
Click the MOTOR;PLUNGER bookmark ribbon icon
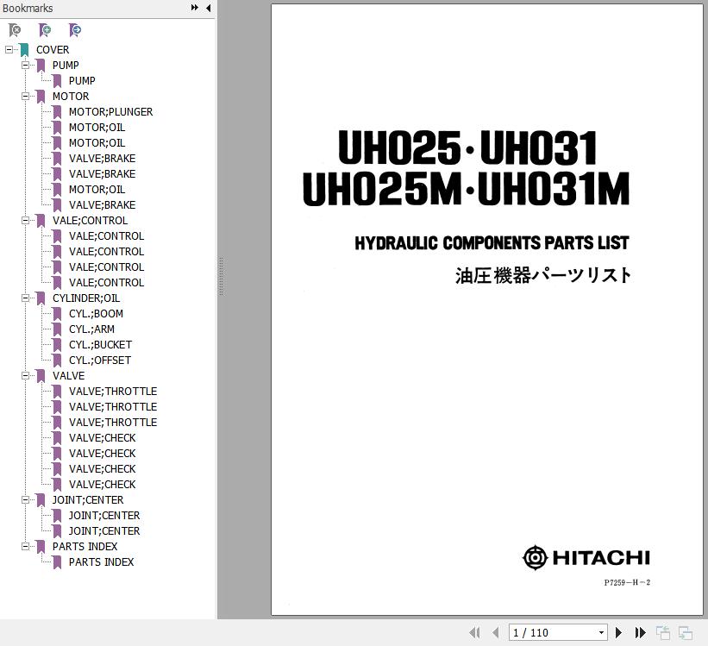click(x=57, y=112)
